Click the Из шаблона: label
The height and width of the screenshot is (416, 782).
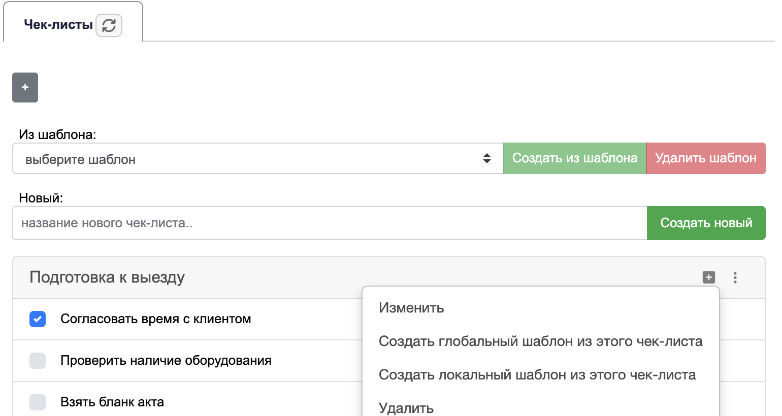coord(57,134)
